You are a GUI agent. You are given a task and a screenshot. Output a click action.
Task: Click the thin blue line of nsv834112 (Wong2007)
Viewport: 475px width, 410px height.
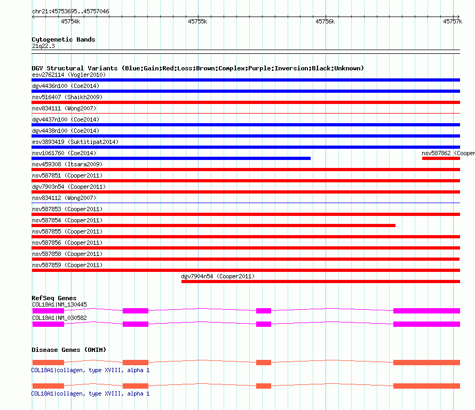tap(246, 203)
